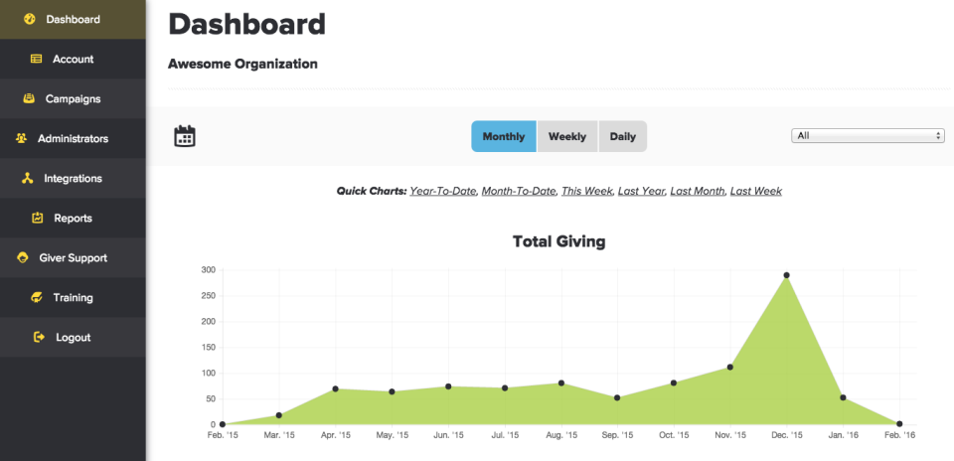Switch chart to Daily view
Image resolution: width=954 pixels, height=461 pixels.
[x=623, y=136]
